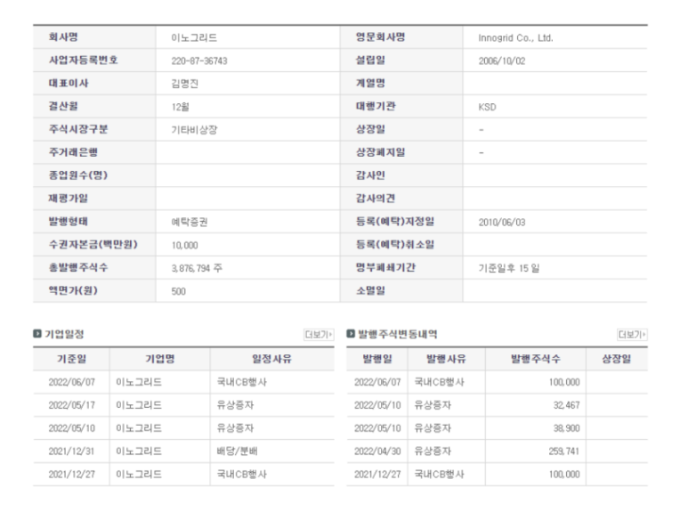Click issued shares value 259,741

(563, 451)
